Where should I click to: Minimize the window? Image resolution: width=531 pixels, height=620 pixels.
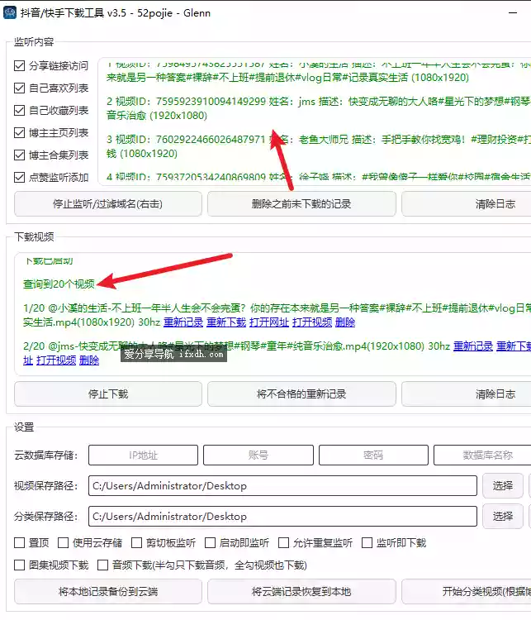513,12
